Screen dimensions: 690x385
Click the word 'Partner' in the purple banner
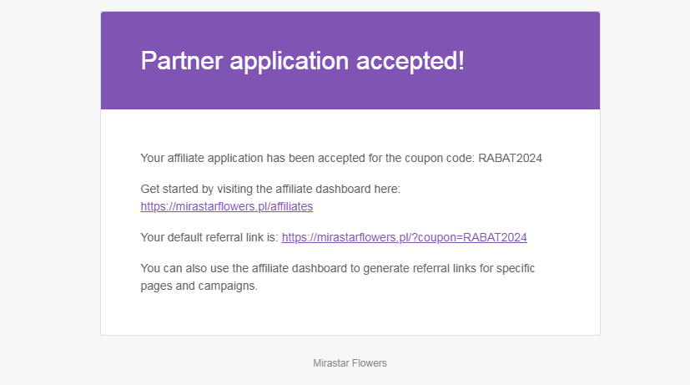[181, 61]
